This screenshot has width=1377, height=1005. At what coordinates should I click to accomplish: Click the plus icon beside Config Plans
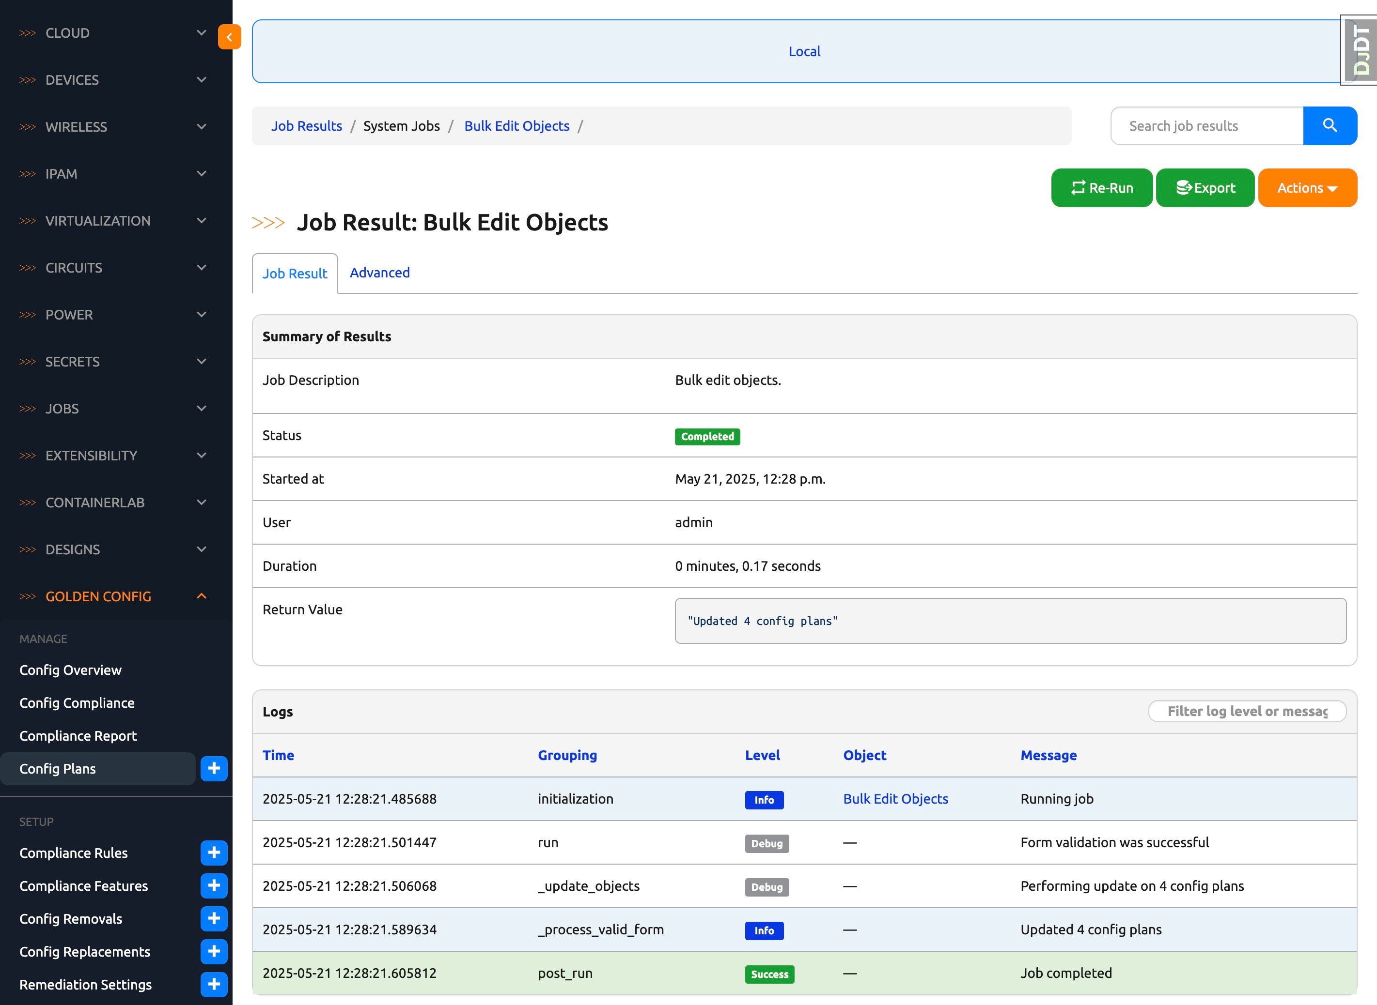coord(214,768)
